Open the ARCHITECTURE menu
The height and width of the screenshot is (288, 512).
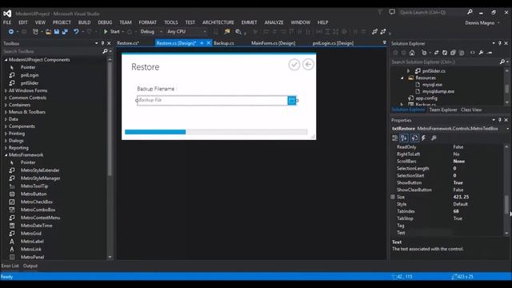(x=218, y=22)
